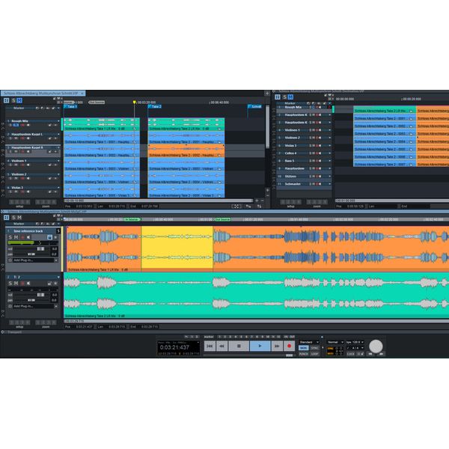This screenshot has width=449, height=449.
Task: Open the Standard playback mode dropdown
Action: pos(309,342)
